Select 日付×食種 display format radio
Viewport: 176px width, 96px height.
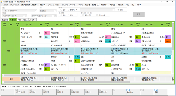(97, 15)
